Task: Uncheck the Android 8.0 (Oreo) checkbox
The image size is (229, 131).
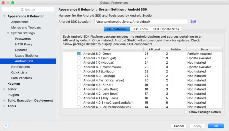Action: coord(79,54)
